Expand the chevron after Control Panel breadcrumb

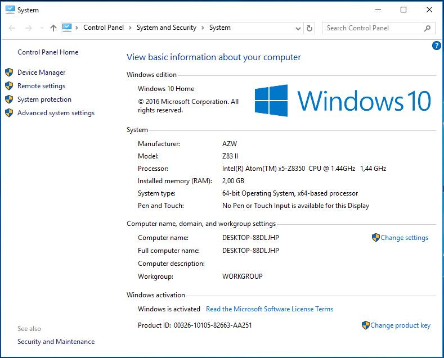pos(130,28)
